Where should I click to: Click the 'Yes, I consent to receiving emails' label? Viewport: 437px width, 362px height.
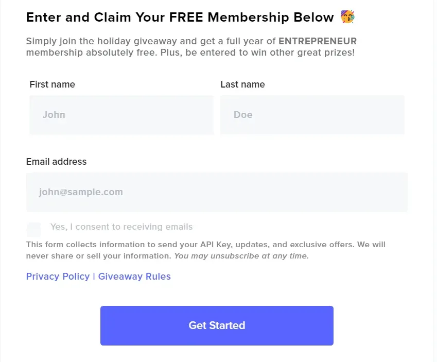121,227
